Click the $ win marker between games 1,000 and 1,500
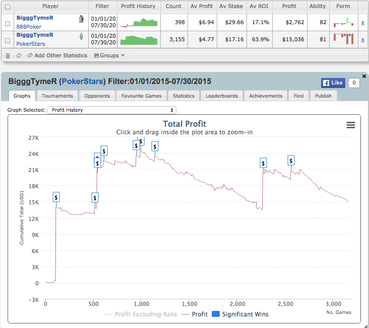Screen dimensions: 369x328 click(155, 146)
